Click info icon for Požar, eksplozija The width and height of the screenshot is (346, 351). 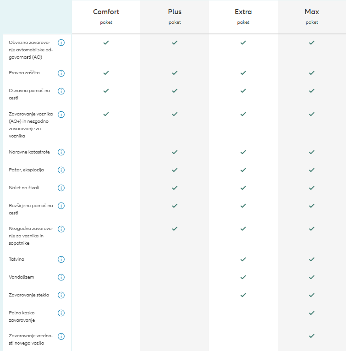(61, 170)
